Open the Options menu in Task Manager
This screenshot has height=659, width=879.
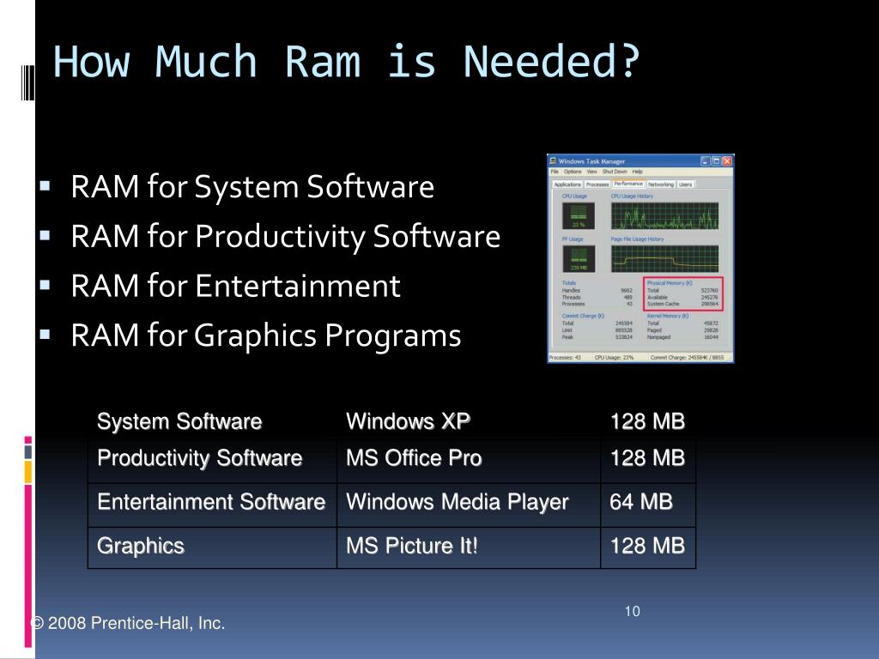tap(573, 172)
